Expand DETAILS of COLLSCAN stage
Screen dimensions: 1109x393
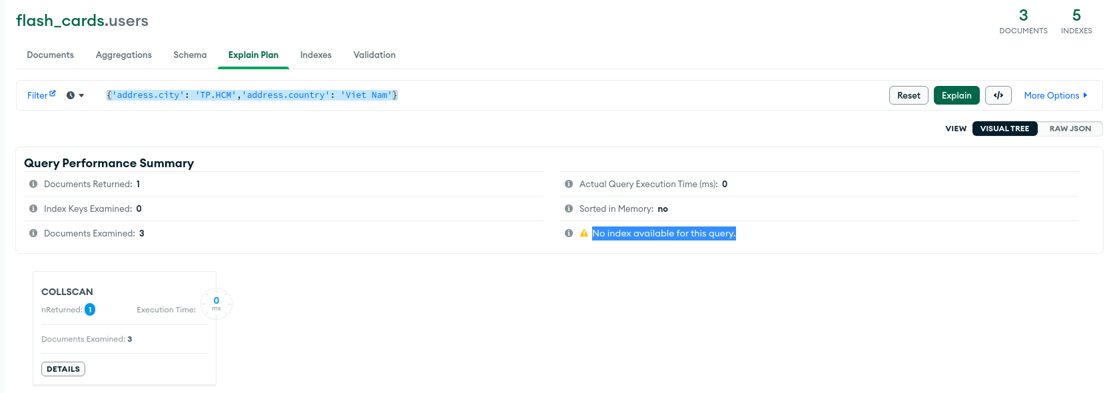(63, 369)
